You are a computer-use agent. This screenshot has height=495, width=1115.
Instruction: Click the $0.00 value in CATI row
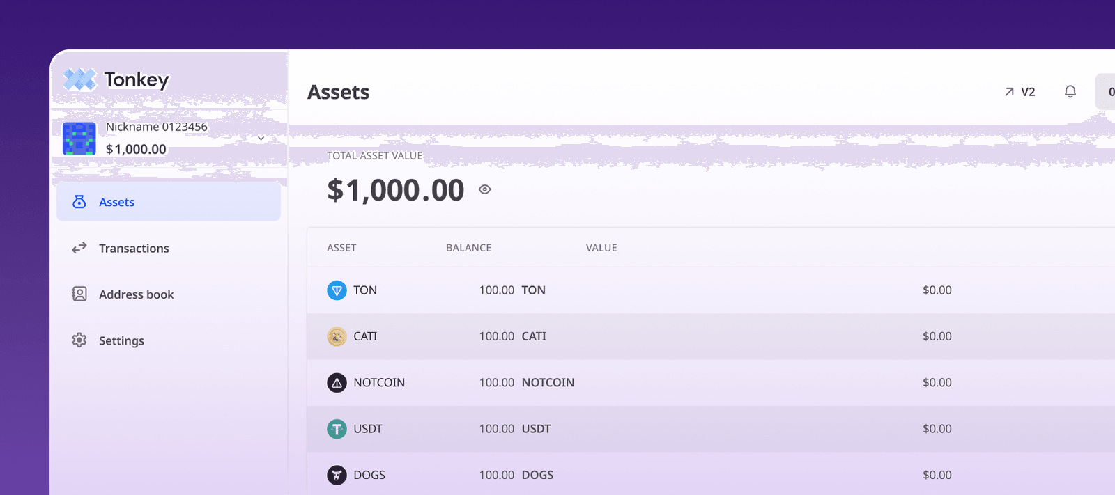pyautogui.click(x=937, y=336)
